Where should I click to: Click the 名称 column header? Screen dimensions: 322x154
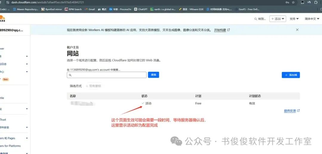[x=73, y=96]
